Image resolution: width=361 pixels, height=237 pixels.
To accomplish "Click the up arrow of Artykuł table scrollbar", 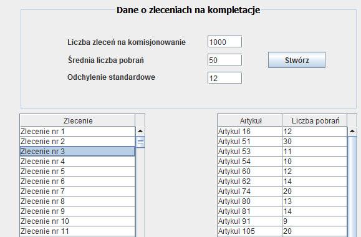I will click(x=352, y=131).
